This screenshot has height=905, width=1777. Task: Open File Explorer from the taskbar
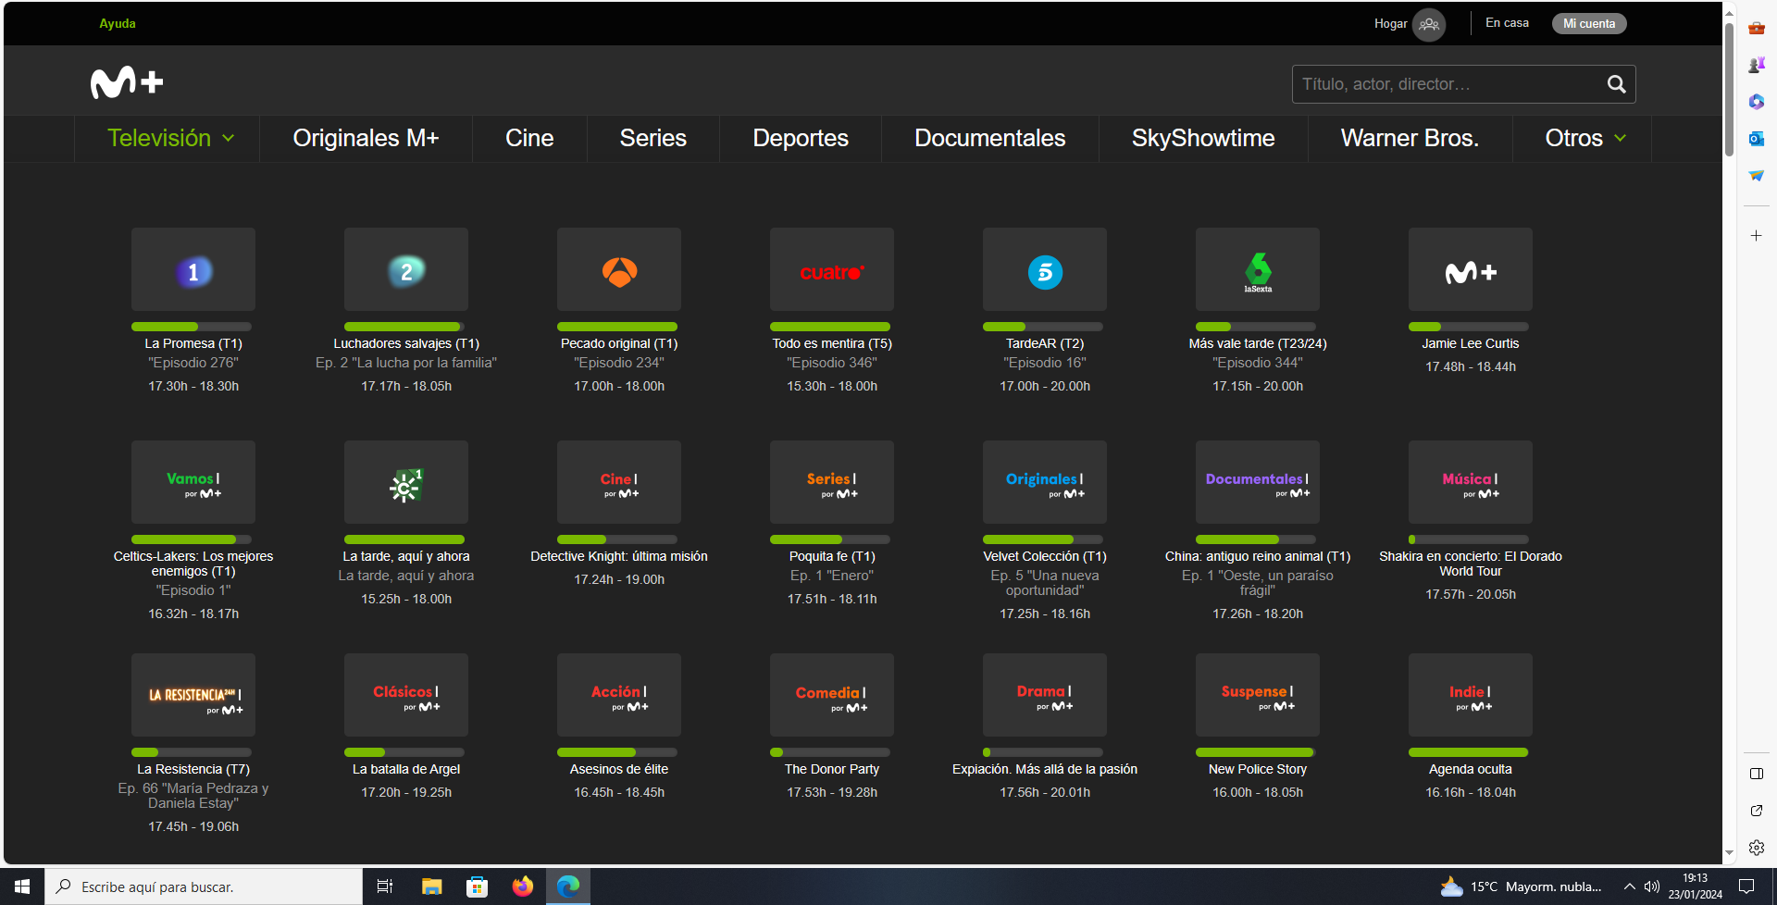click(x=431, y=886)
